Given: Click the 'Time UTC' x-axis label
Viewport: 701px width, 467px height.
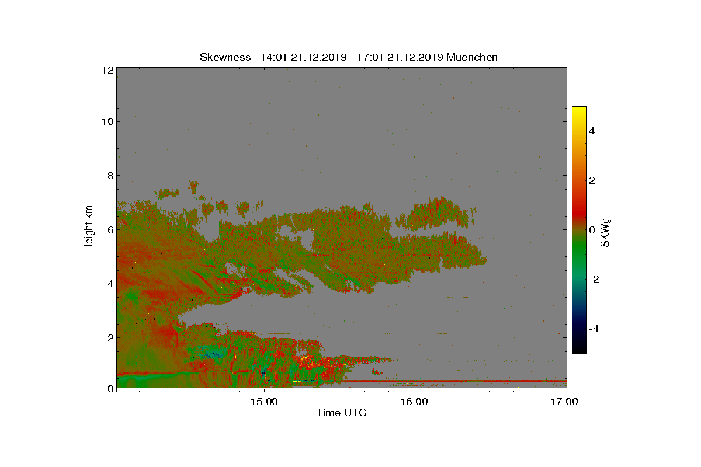Looking at the screenshot, I should [341, 413].
